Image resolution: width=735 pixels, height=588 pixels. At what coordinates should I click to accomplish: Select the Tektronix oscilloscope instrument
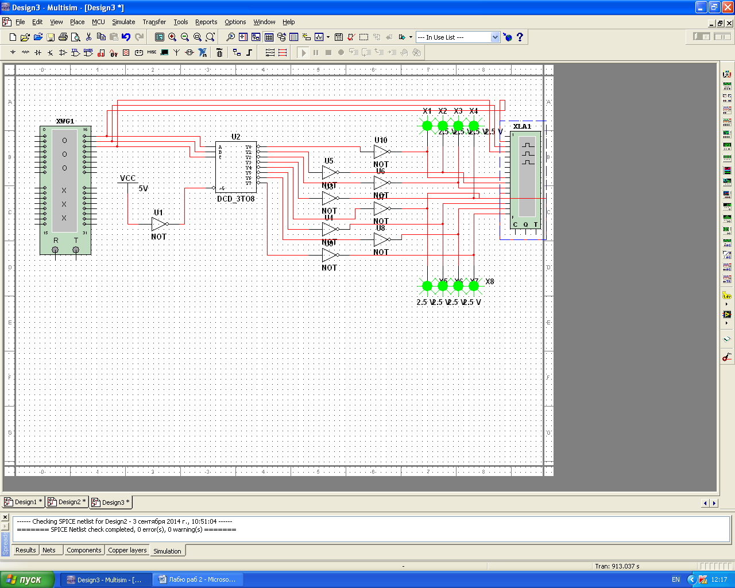(727, 279)
